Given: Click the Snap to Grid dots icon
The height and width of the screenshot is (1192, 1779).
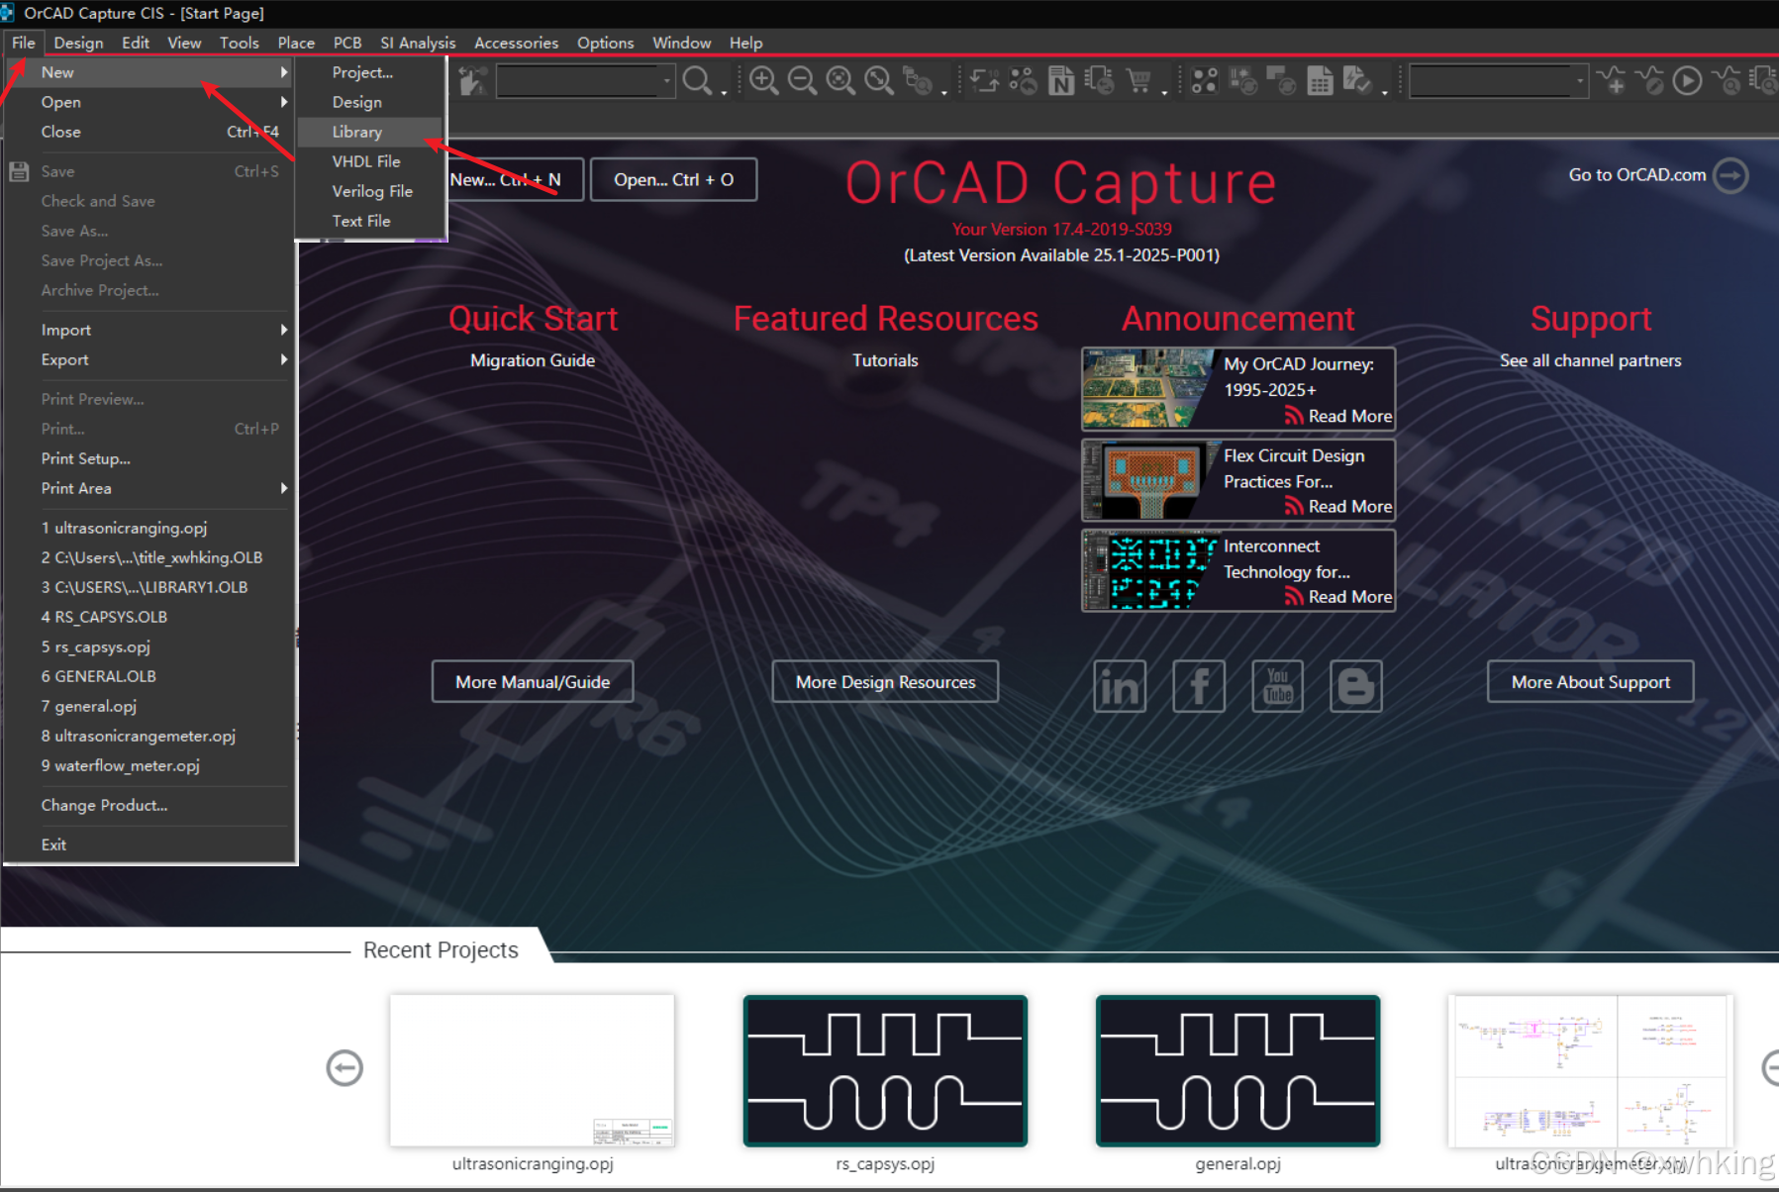Looking at the screenshot, I should pyautogui.click(x=1205, y=81).
